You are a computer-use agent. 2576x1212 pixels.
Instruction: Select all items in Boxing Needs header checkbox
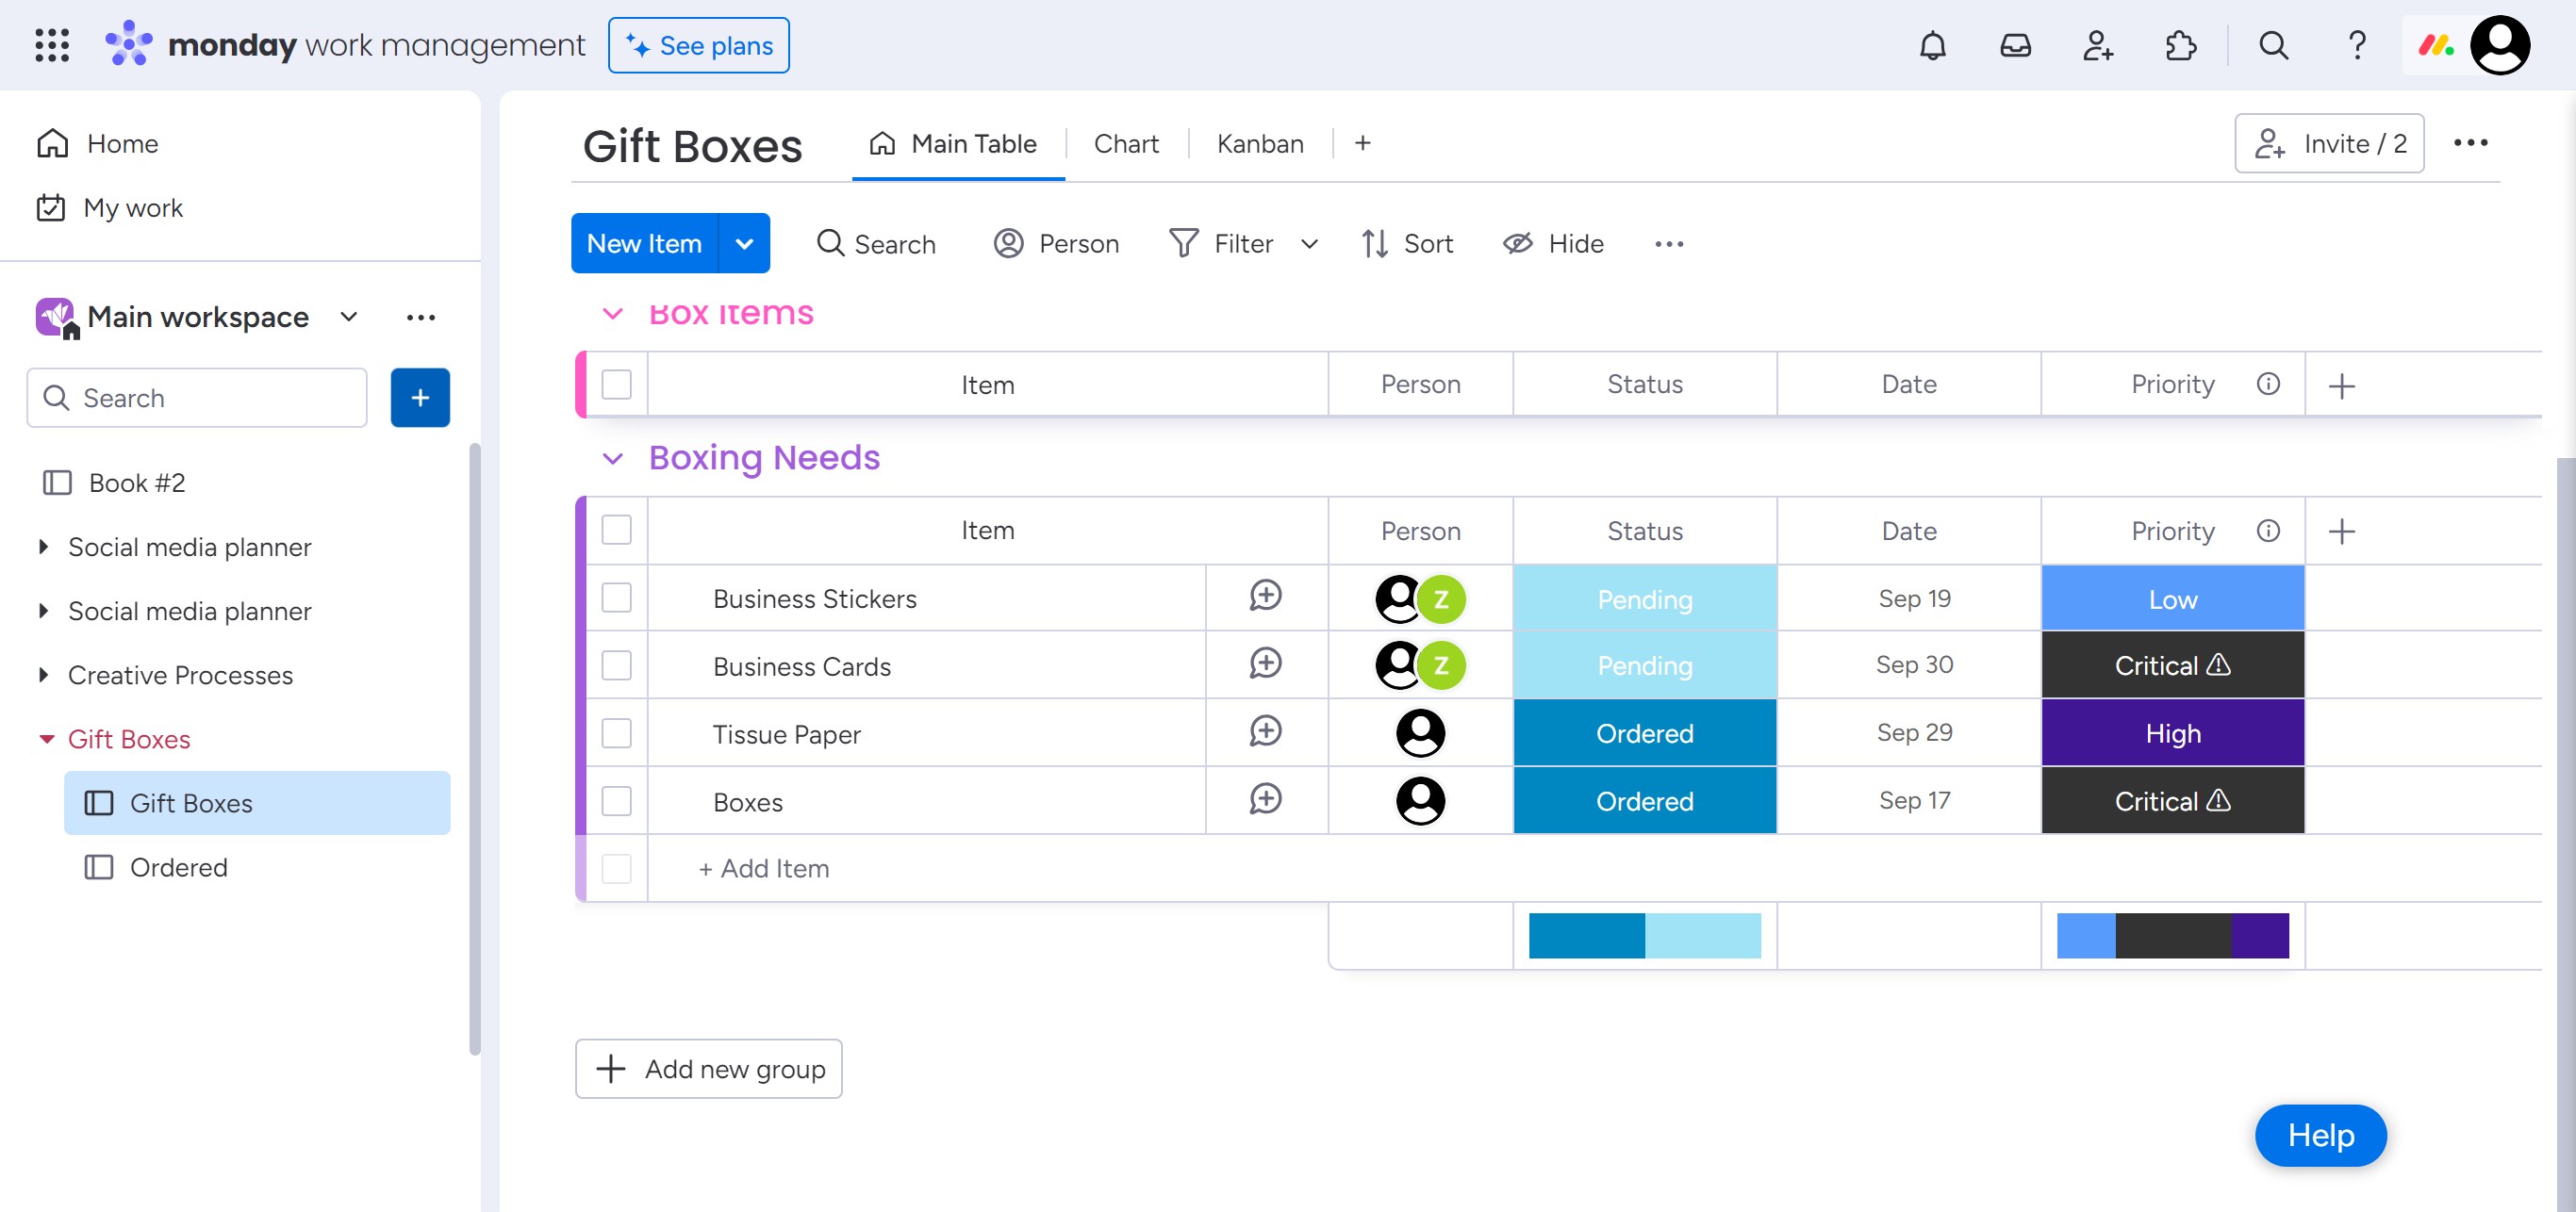click(x=616, y=531)
